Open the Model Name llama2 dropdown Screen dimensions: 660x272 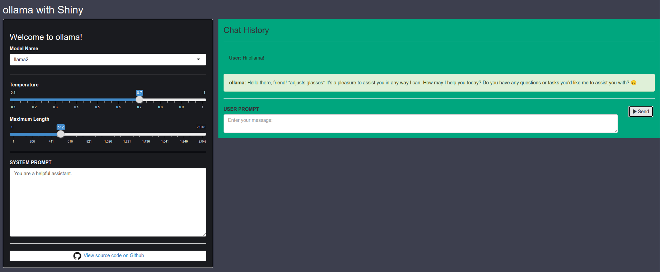108,60
